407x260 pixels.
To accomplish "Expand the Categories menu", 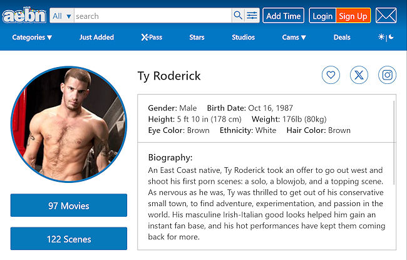I will tap(32, 38).
